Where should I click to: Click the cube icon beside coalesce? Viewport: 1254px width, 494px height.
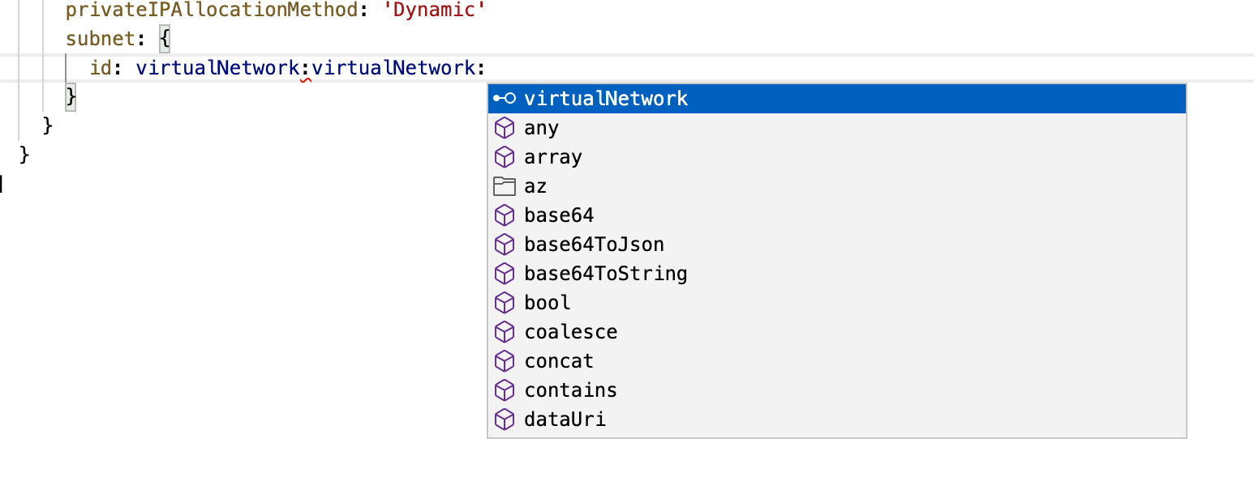point(505,331)
